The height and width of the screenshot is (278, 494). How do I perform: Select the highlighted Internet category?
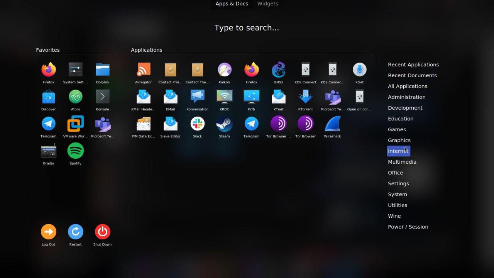pos(398,151)
